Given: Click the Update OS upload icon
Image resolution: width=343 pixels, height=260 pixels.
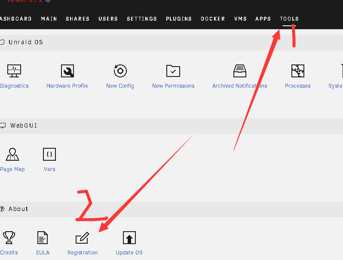Looking at the screenshot, I should click(x=129, y=238).
